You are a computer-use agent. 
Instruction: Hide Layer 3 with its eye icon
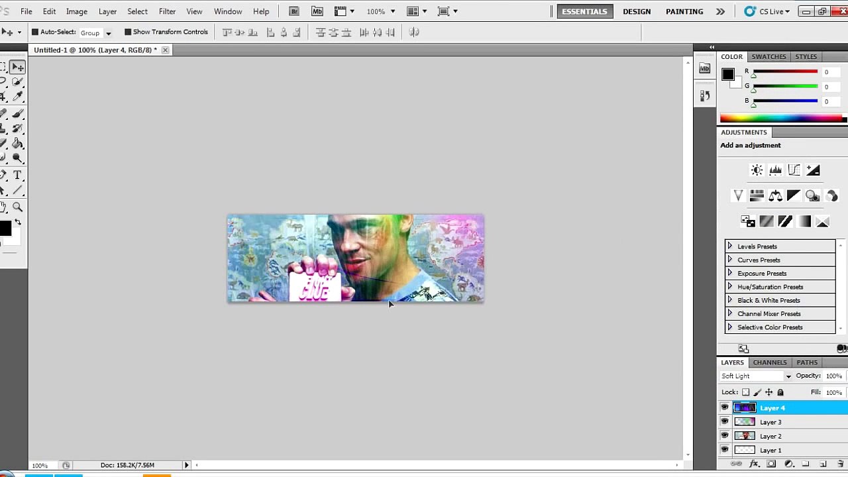pyautogui.click(x=725, y=422)
